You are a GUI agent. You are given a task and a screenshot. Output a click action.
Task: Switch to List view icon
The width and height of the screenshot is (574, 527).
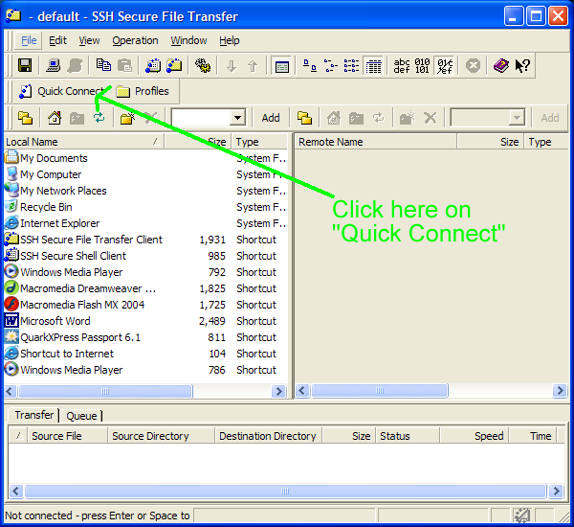pyautogui.click(x=351, y=66)
